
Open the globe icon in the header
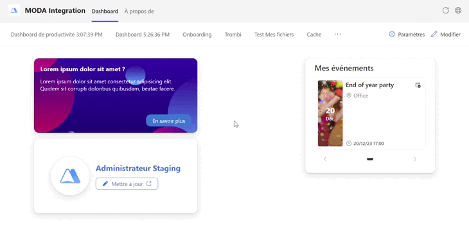click(x=458, y=10)
